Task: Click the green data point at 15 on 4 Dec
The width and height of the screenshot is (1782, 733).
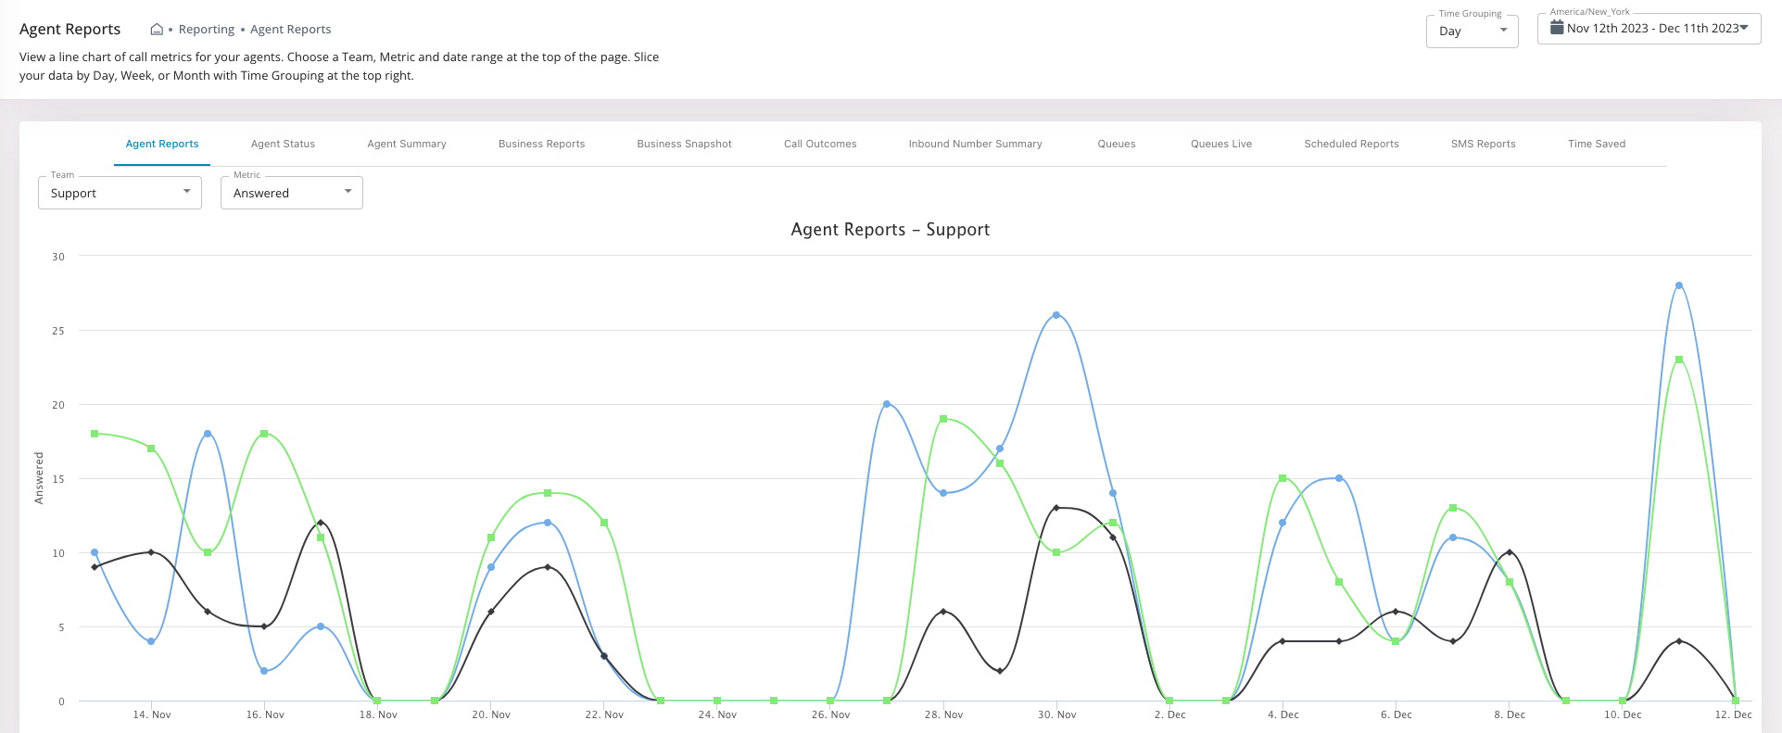Action: click(x=1283, y=478)
